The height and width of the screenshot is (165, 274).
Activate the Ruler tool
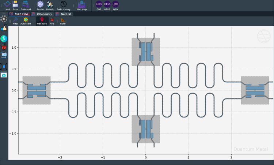(63, 21)
